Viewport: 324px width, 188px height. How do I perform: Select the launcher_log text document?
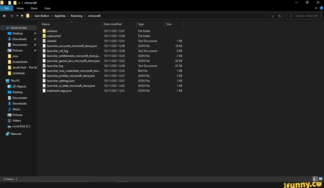[54, 66]
